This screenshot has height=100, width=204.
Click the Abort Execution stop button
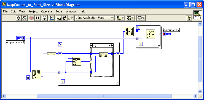pyautogui.click(x=31, y=18)
